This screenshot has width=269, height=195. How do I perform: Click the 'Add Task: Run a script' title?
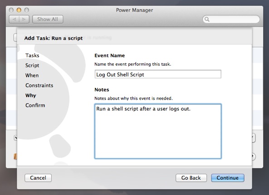tap(54, 38)
